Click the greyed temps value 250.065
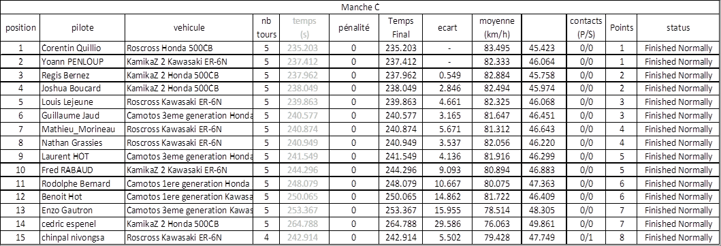 point(302,197)
